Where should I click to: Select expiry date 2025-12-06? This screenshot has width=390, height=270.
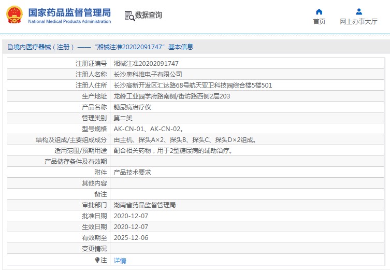[131, 238]
